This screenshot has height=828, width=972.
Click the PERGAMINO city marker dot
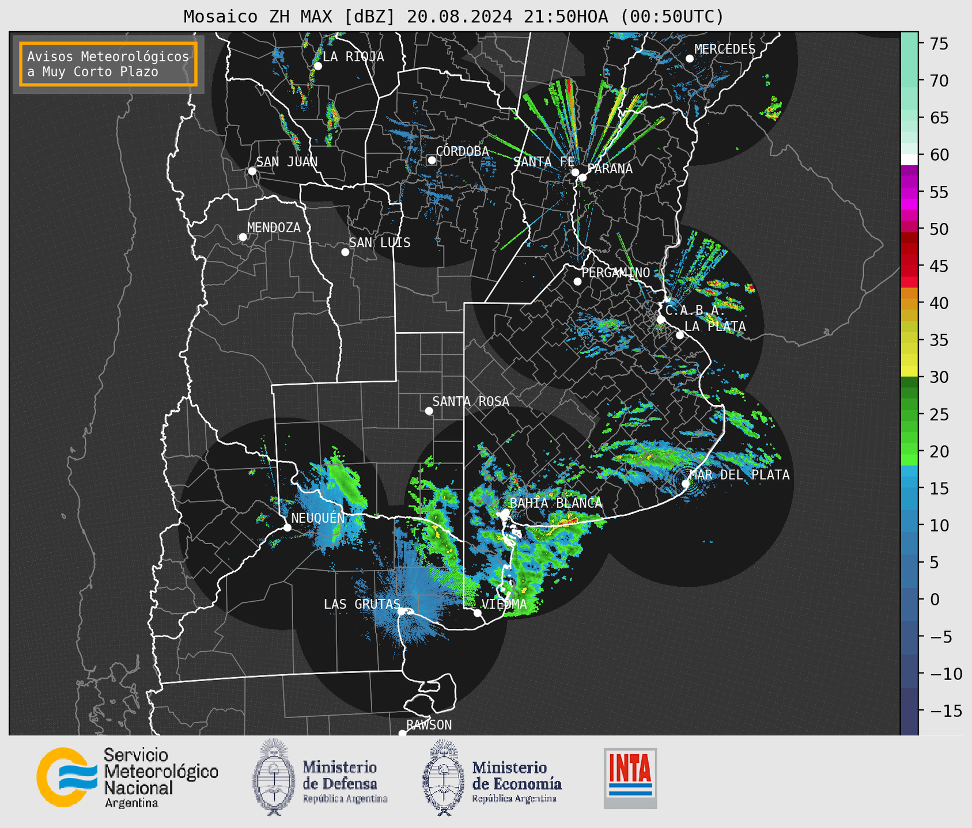(x=577, y=282)
